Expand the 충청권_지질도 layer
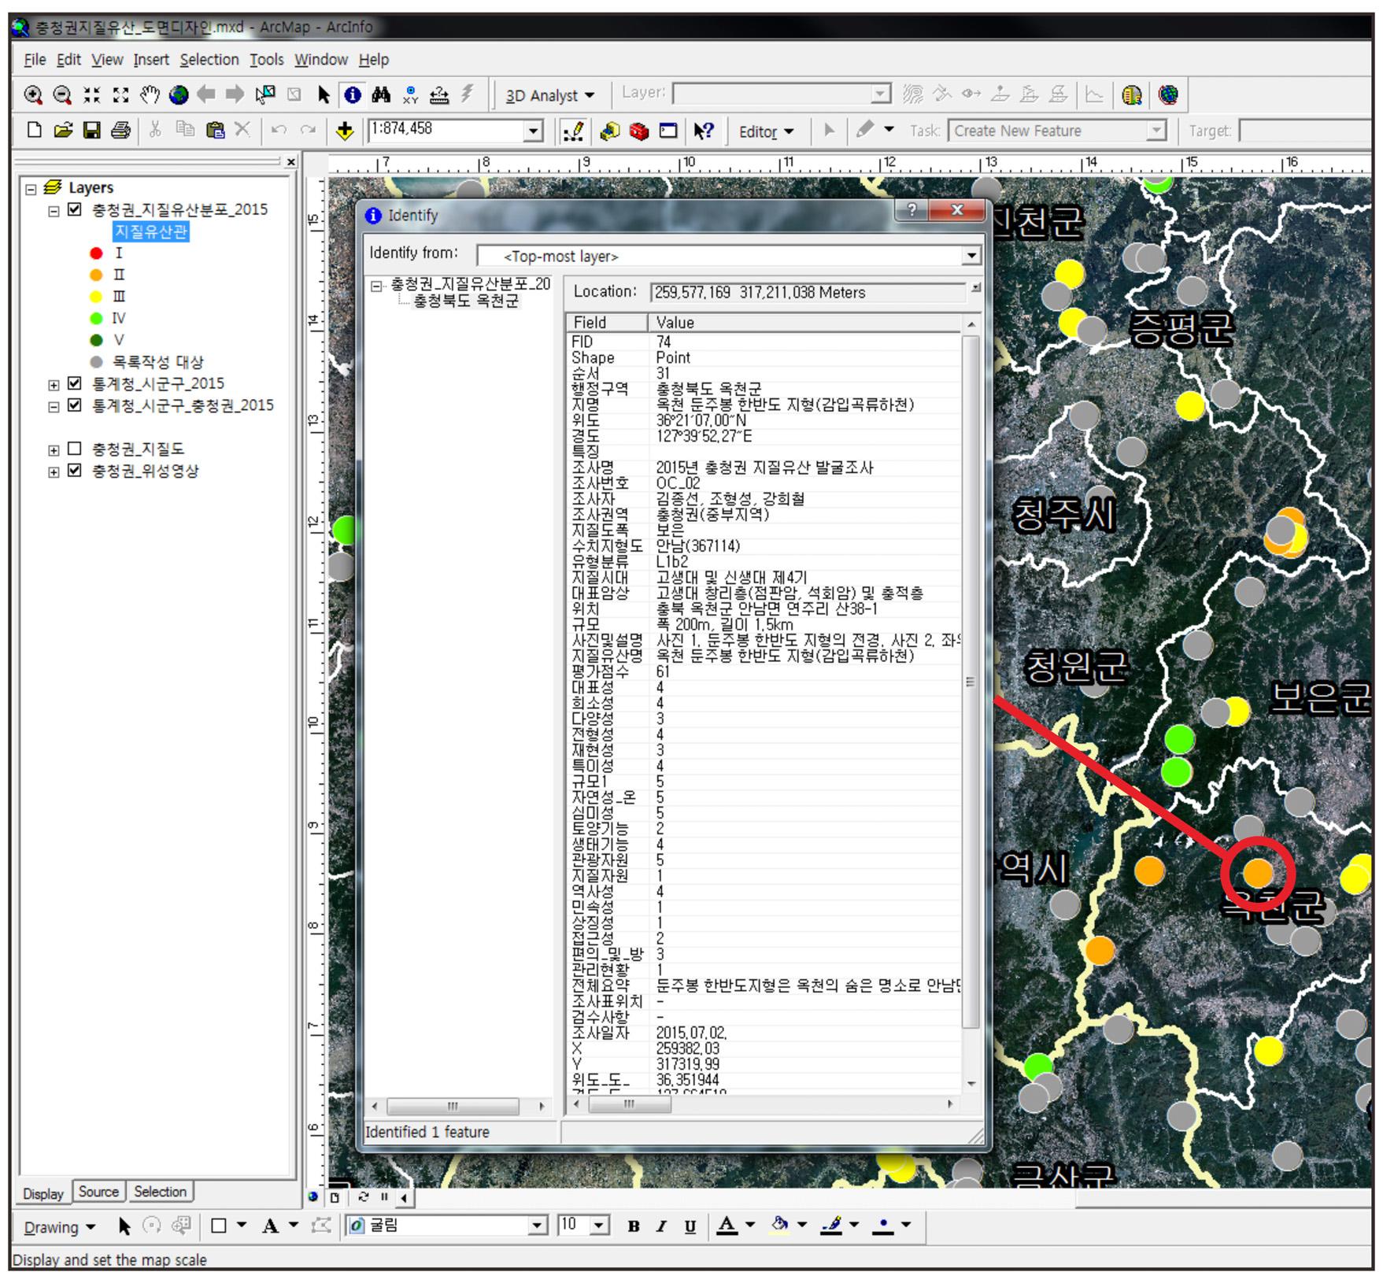The height and width of the screenshot is (1283, 1383). point(54,450)
